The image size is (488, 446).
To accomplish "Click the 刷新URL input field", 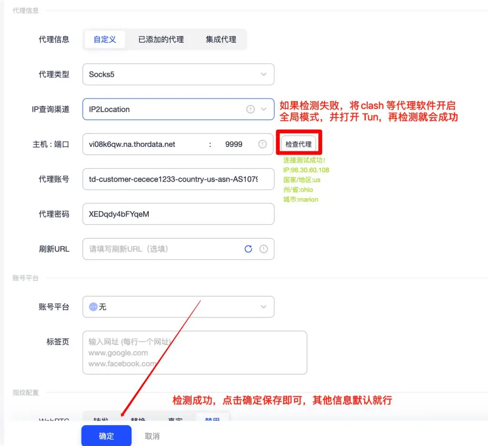I will [x=178, y=249].
